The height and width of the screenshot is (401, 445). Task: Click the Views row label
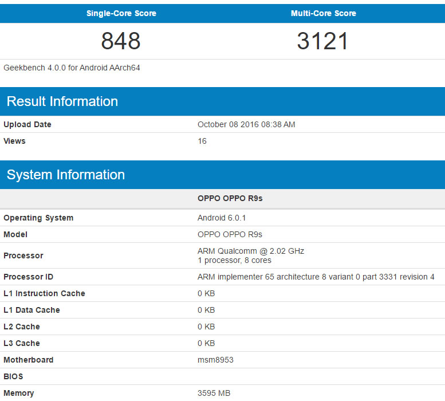point(15,141)
